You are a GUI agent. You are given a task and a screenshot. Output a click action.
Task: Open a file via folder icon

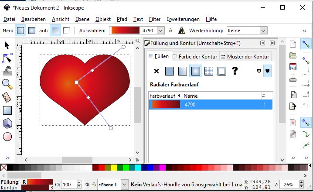tap(293, 55)
